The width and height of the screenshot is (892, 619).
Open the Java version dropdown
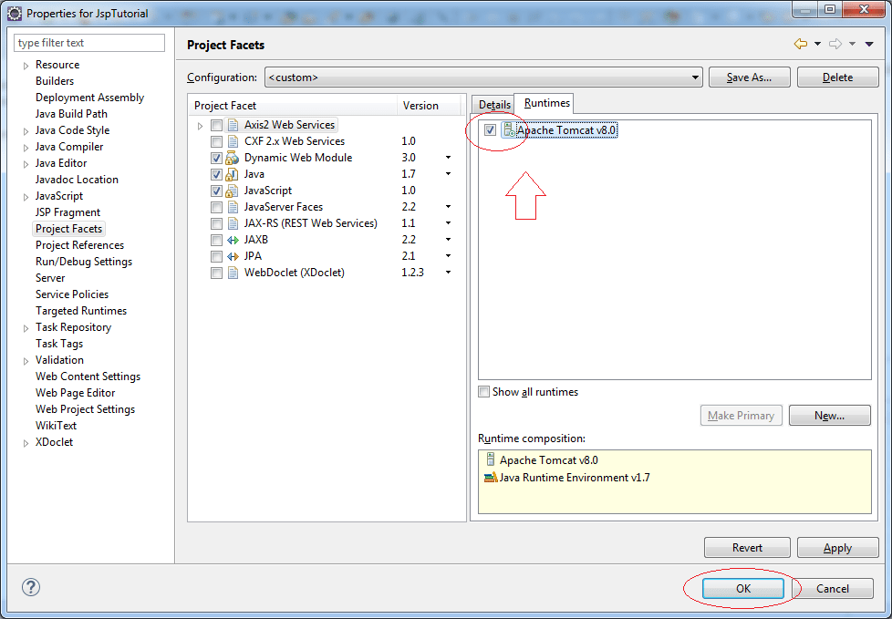pos(448,173)
